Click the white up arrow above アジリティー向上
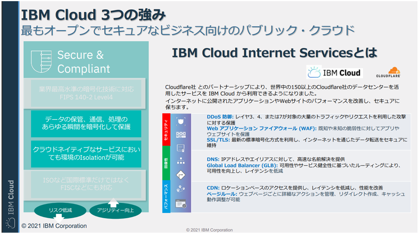This screenshot has height=233, width=419. click(x=113, y=202)
